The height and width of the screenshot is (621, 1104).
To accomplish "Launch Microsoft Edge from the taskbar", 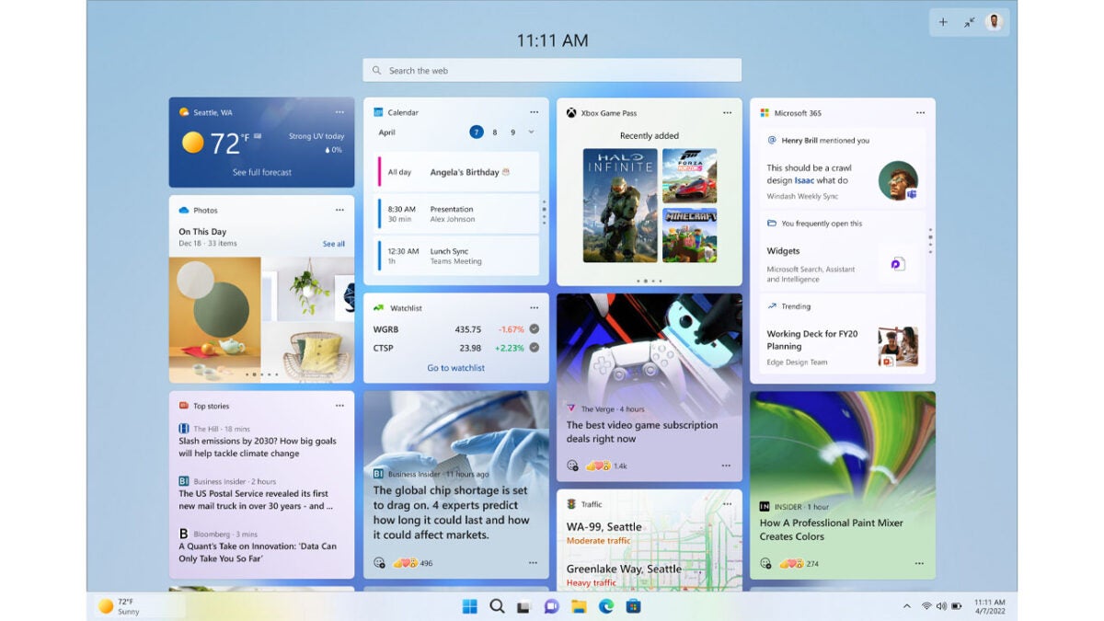I will click(606, 606).
